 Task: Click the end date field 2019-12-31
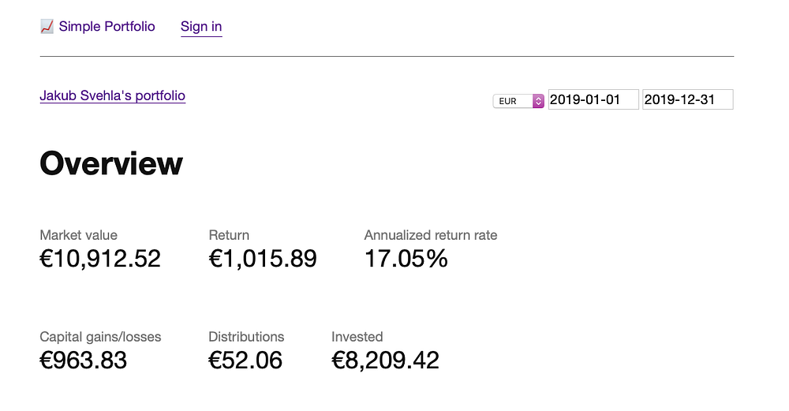tap(687, 100)
